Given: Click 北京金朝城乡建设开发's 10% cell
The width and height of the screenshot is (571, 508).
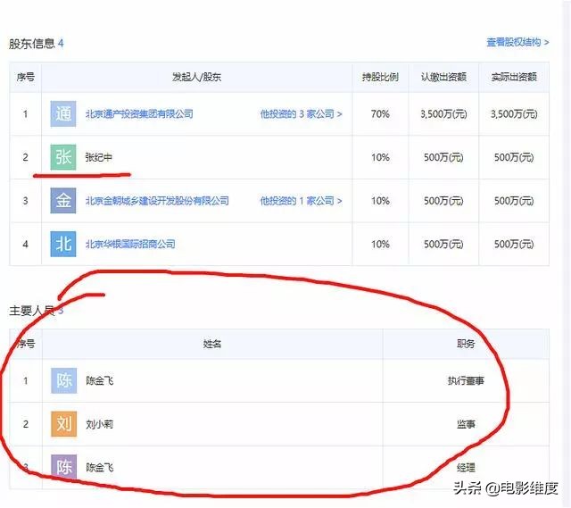Looking at the screenshot, I should pyautogui.click(x=380, y=201).
